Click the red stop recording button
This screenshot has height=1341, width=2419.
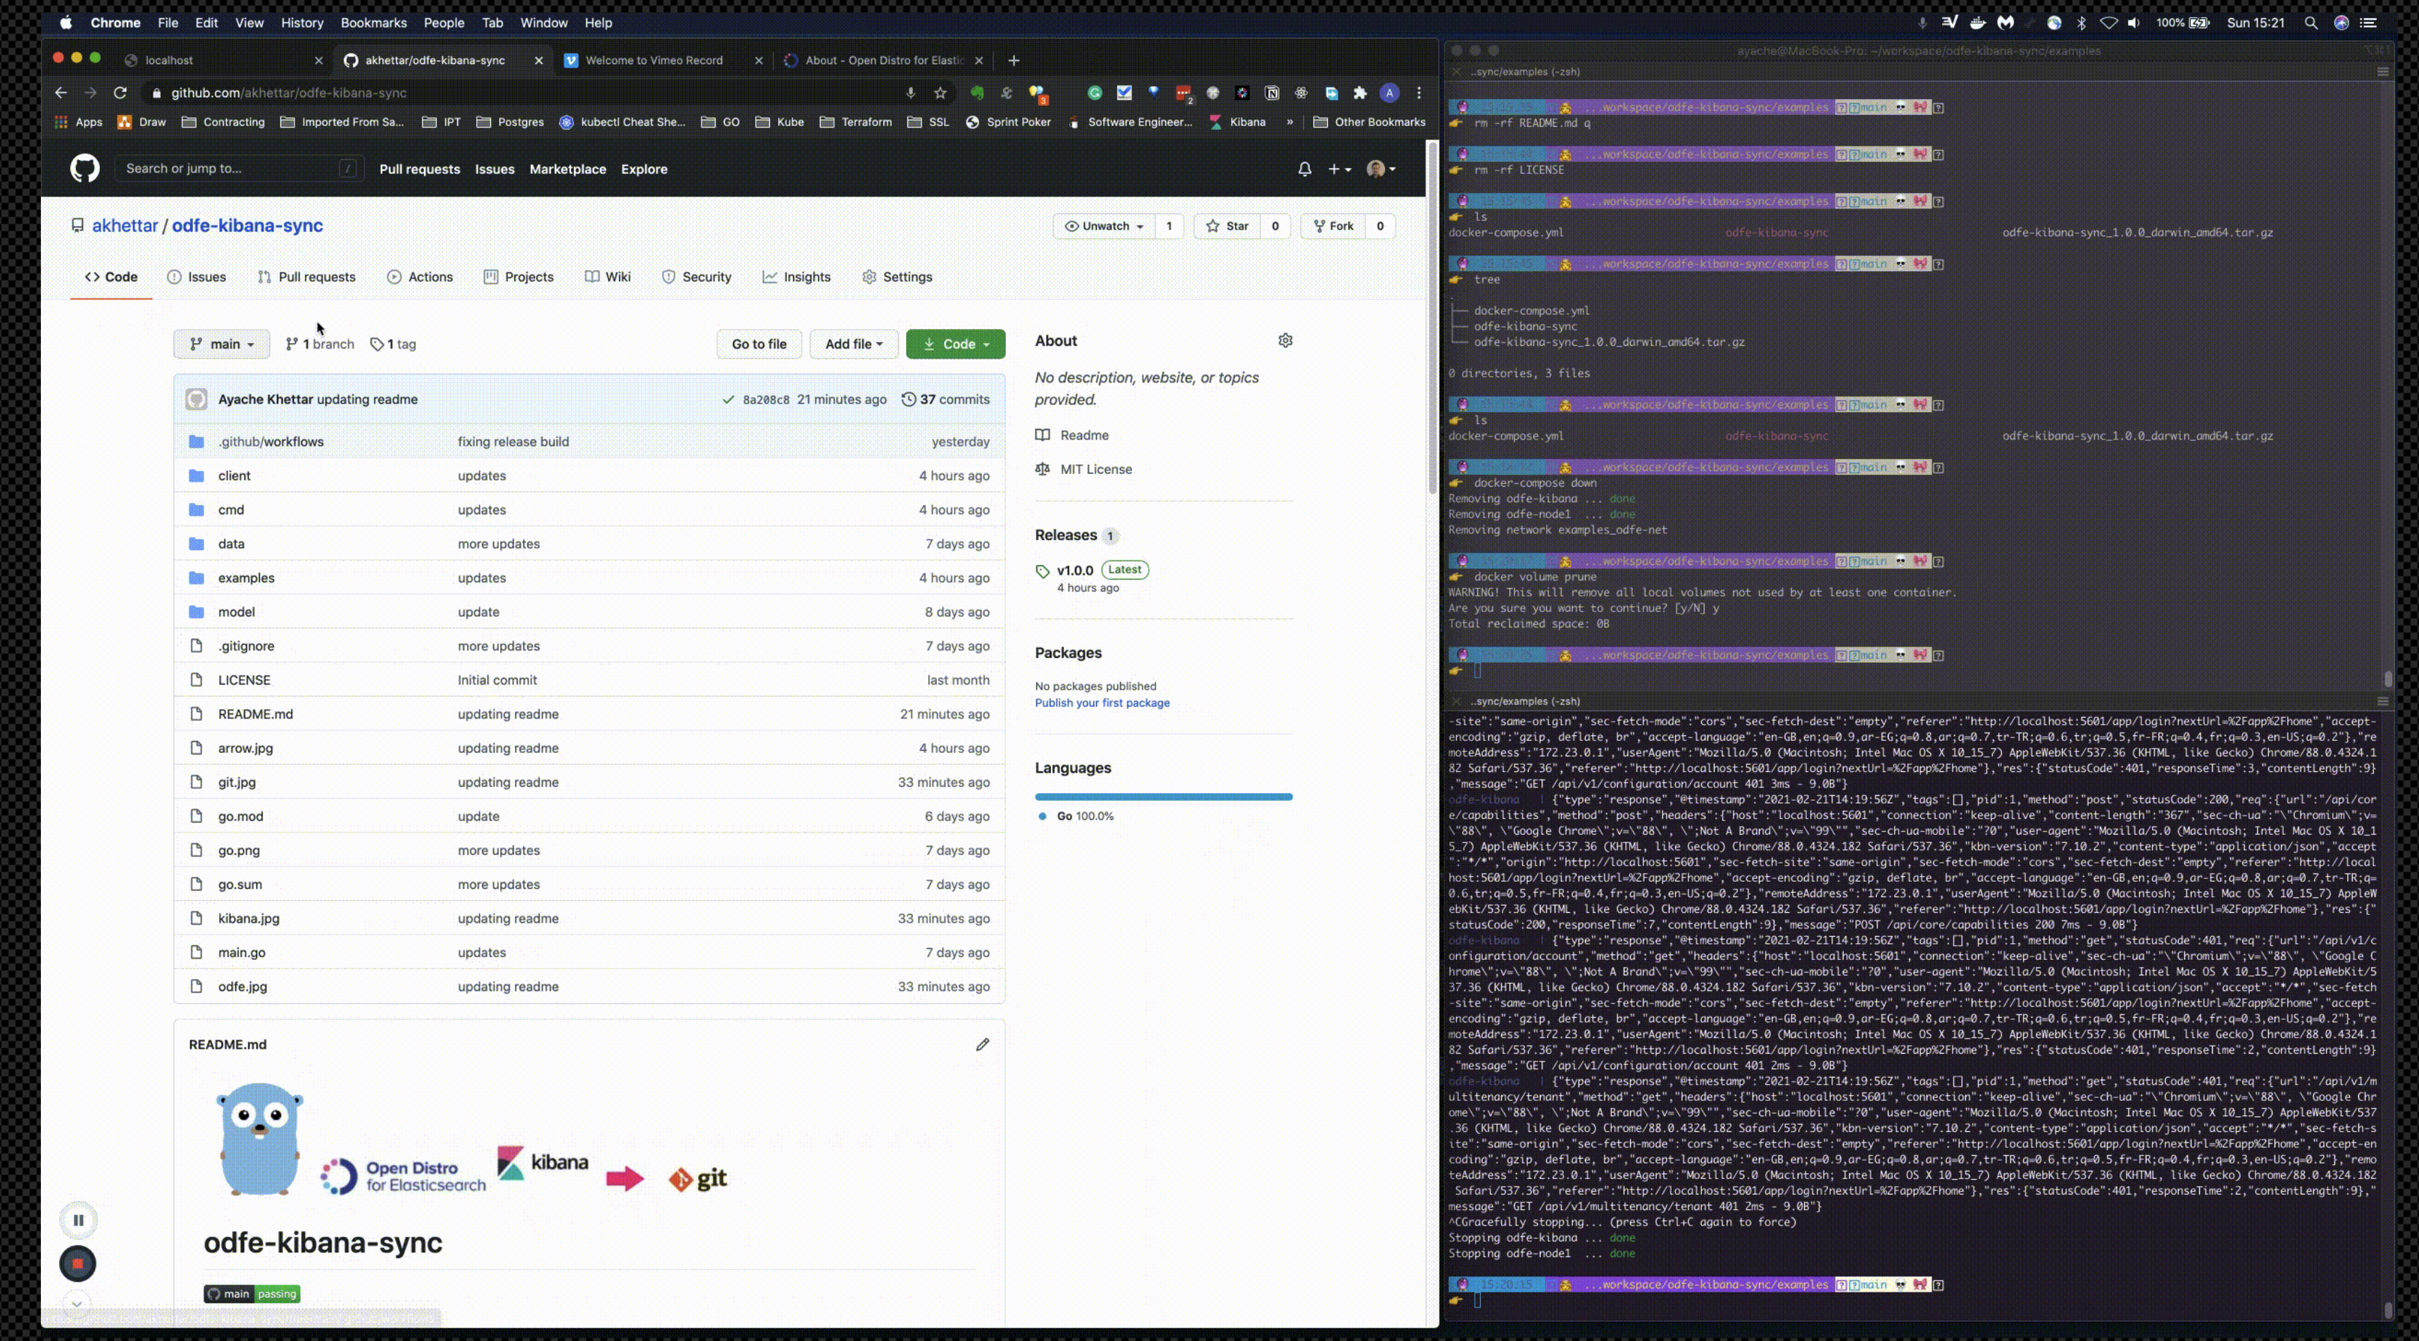[x=78, y=1264]
